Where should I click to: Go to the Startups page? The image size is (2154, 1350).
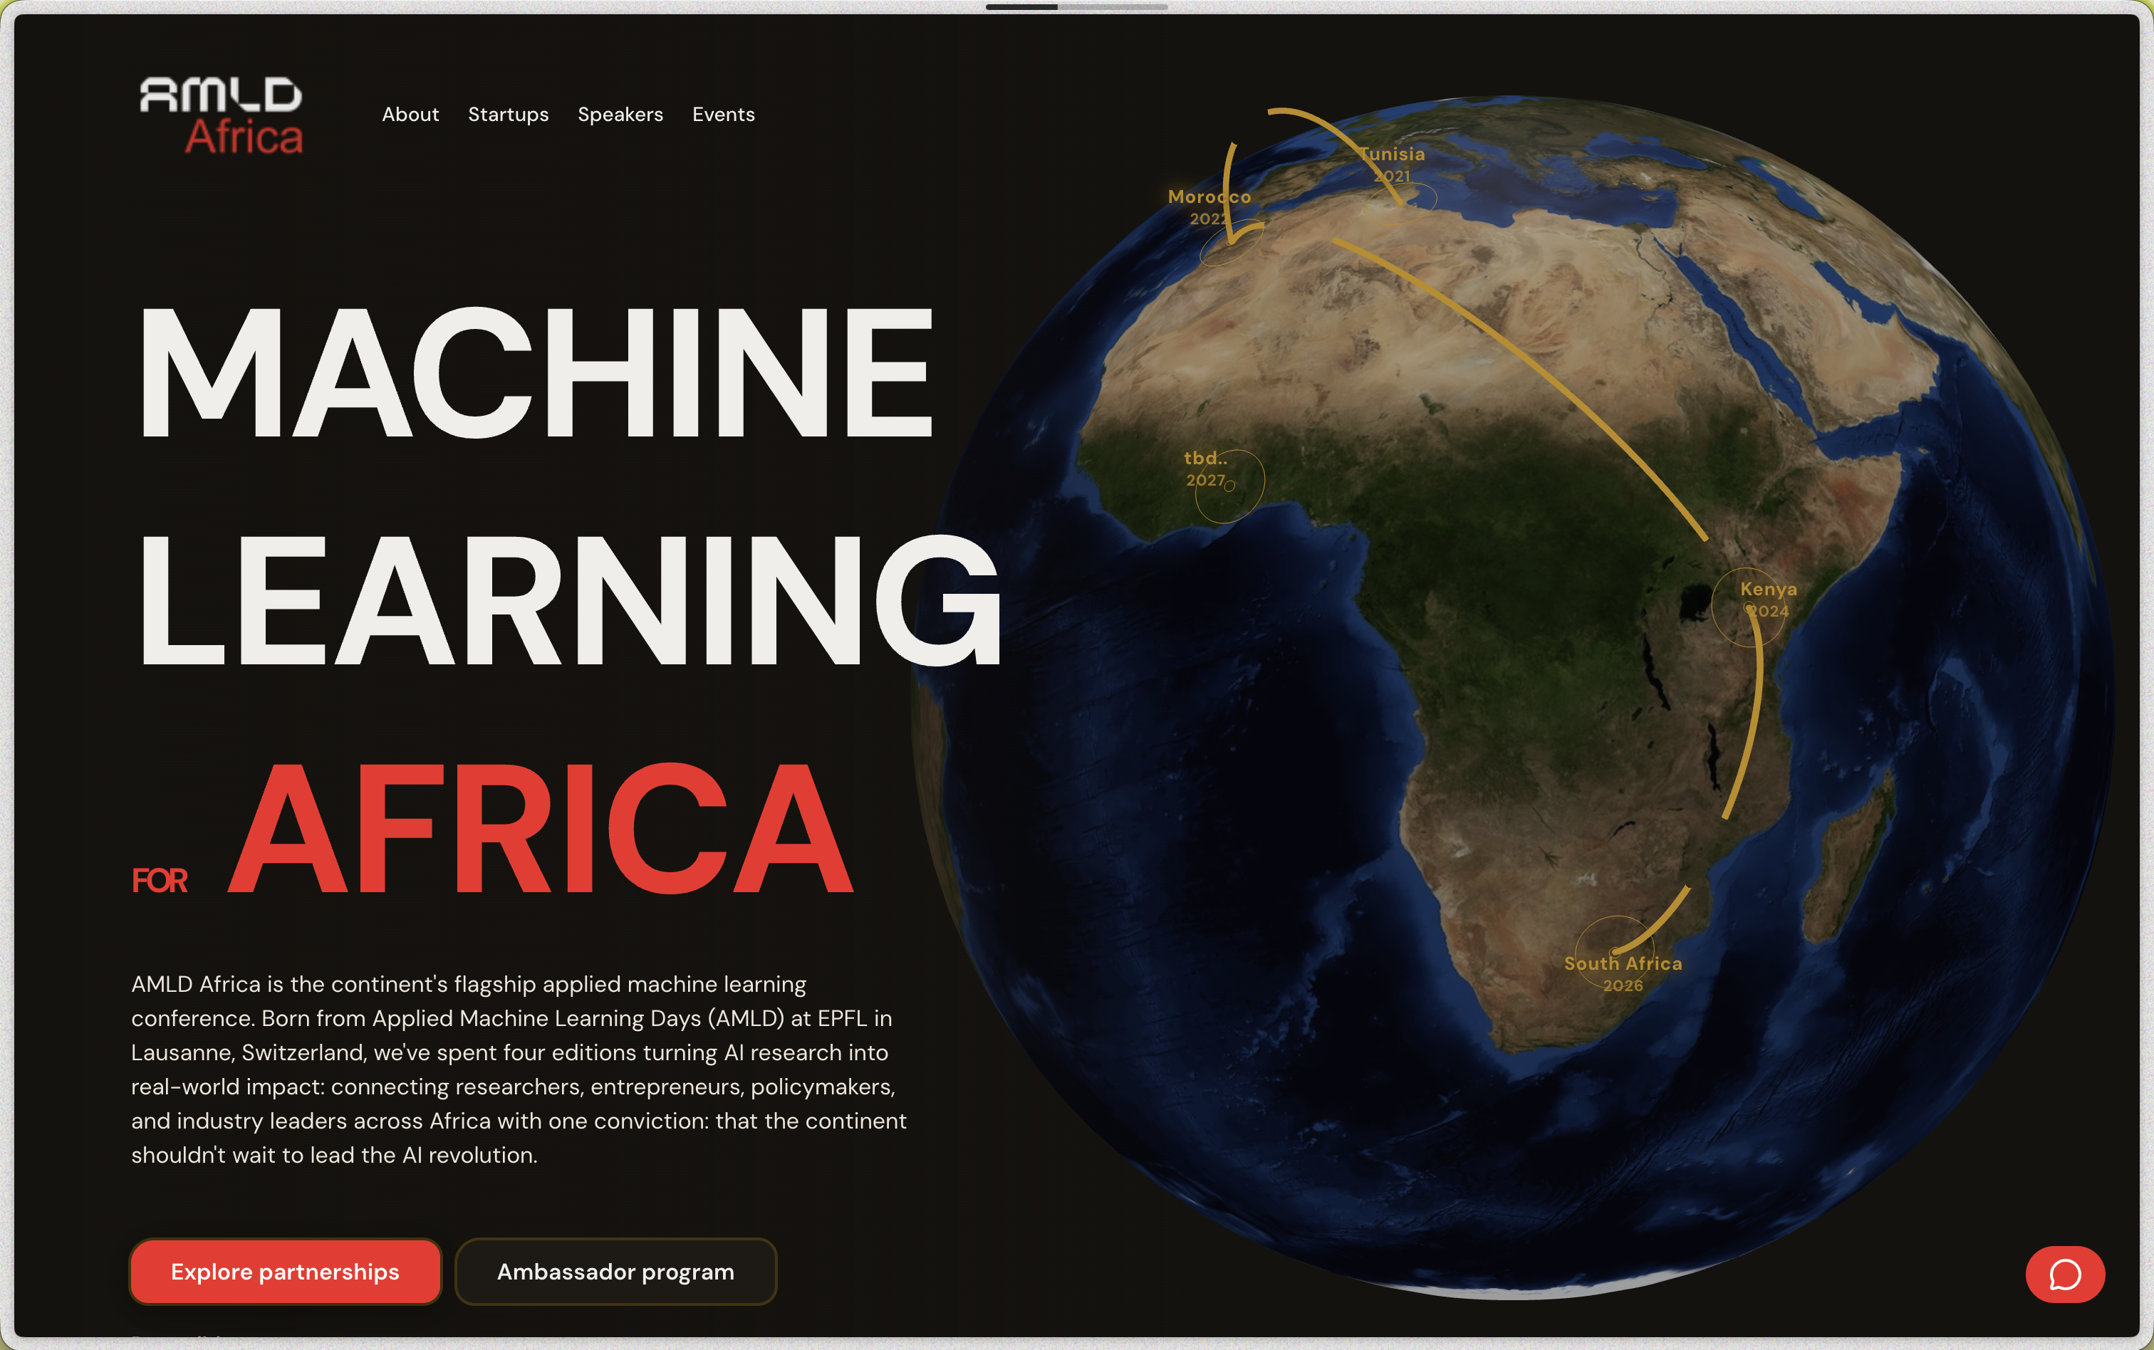click(x=508, y=115)
